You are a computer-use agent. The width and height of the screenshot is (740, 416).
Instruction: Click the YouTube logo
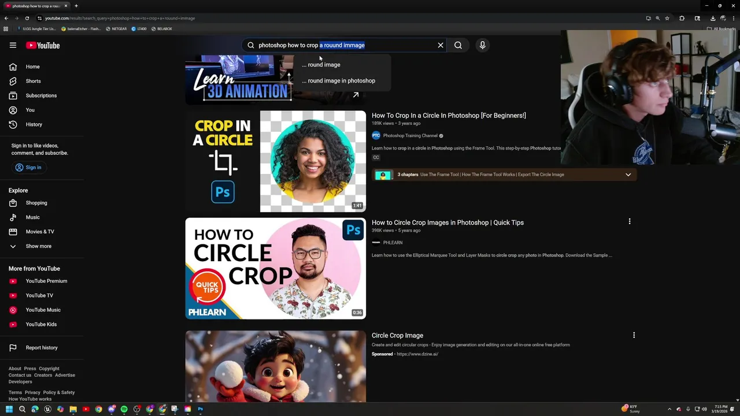click(43, 45)
